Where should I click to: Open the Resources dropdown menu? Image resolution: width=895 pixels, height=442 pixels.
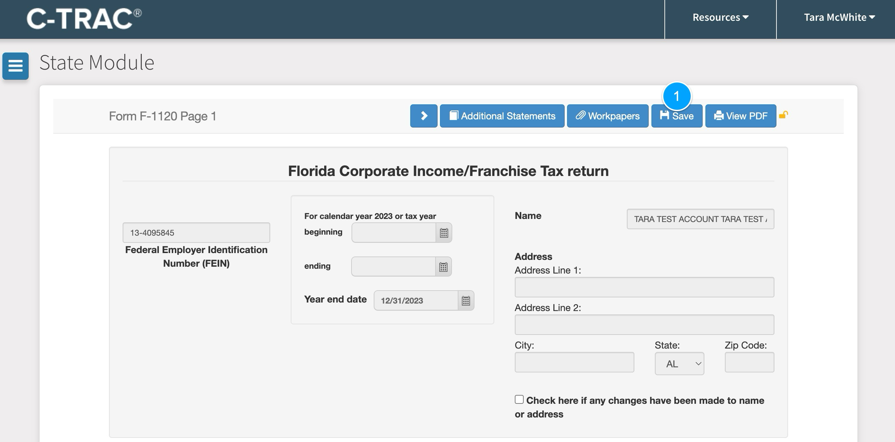(720, 17)
